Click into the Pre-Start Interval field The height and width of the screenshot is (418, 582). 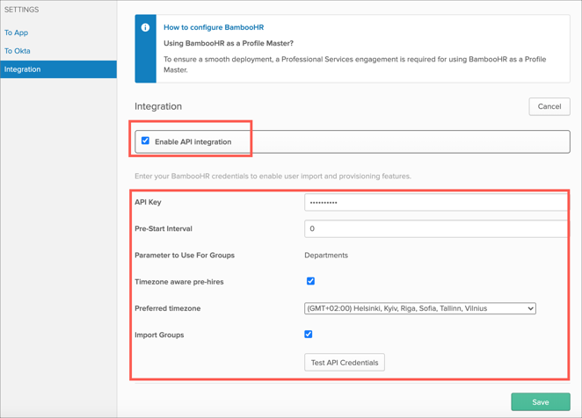pyautogui.click(x=435, y=228)
